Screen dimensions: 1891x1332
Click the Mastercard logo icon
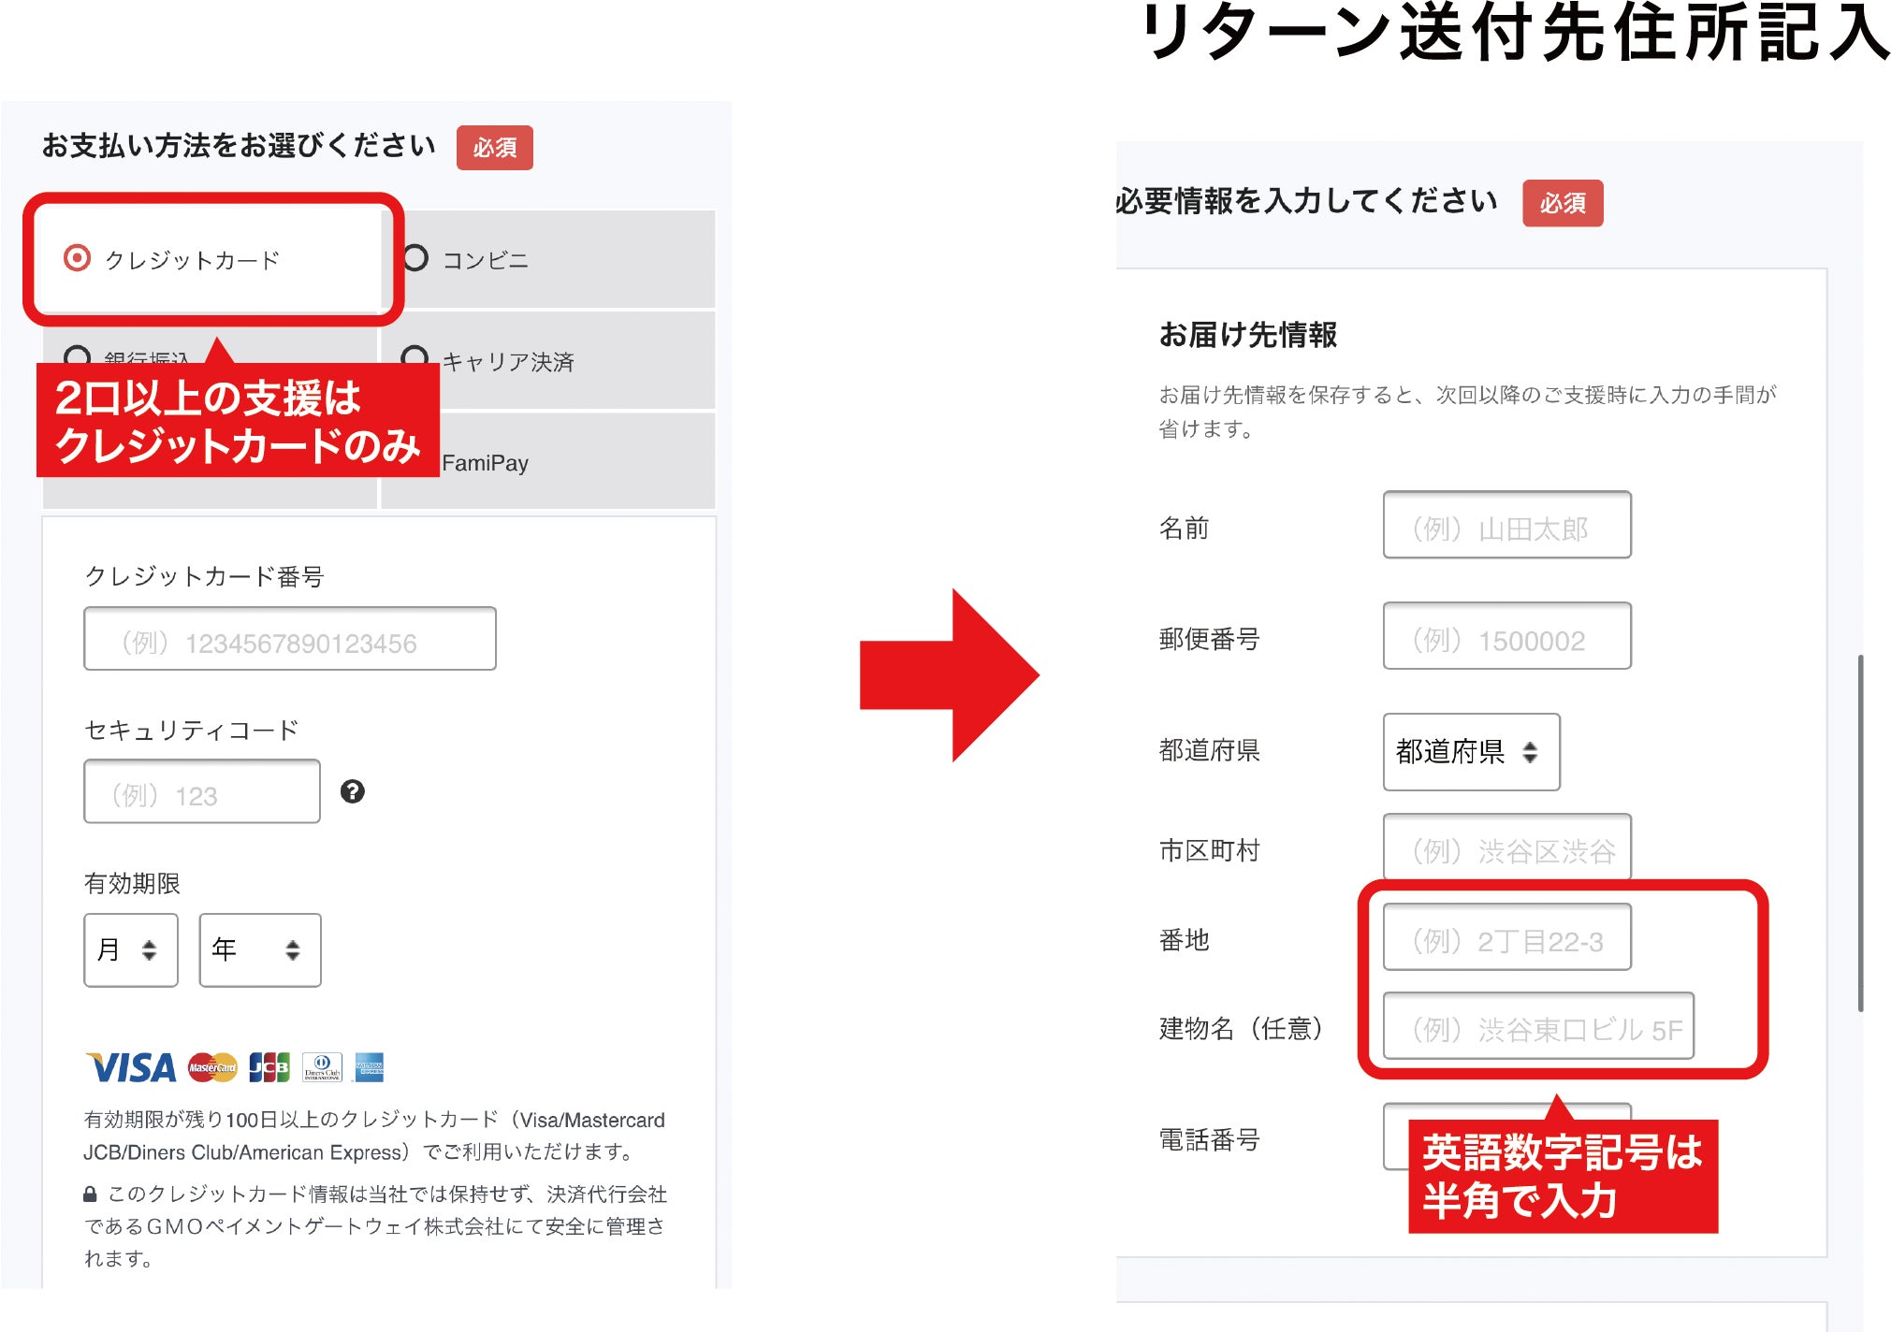pyautogui.click(x=212, y=1067)
